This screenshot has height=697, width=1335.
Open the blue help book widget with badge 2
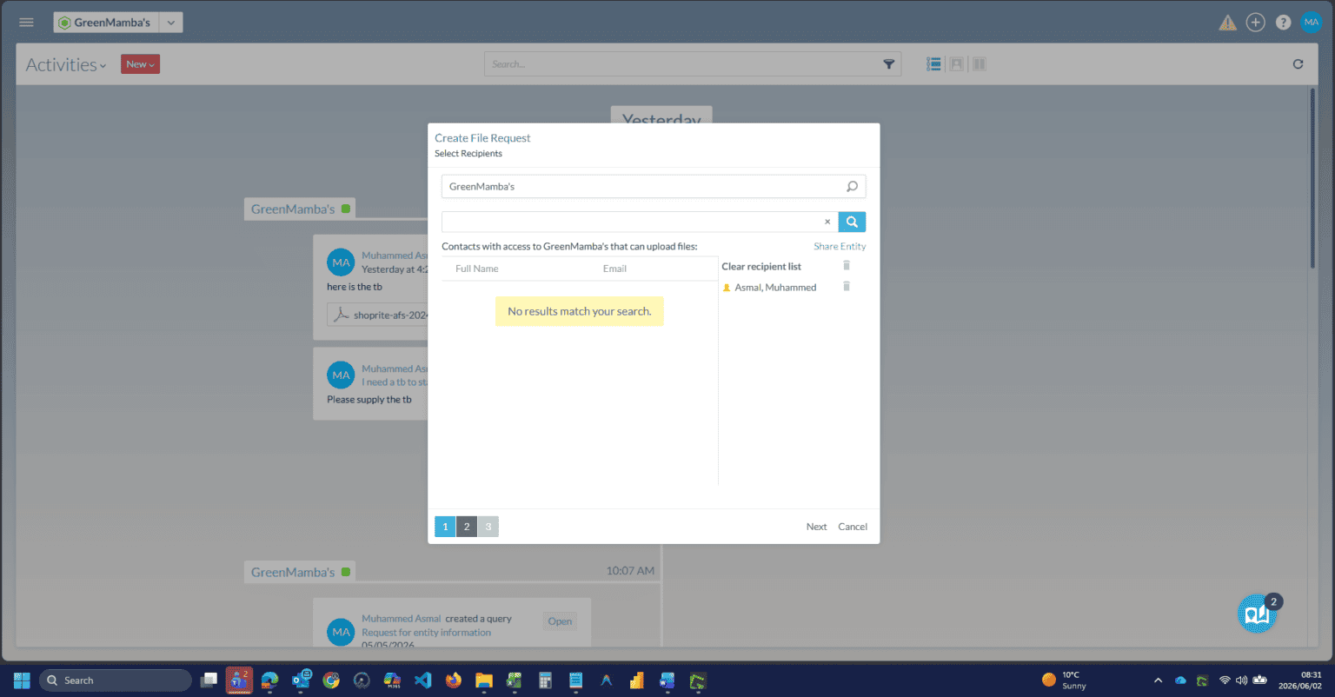1258,614
